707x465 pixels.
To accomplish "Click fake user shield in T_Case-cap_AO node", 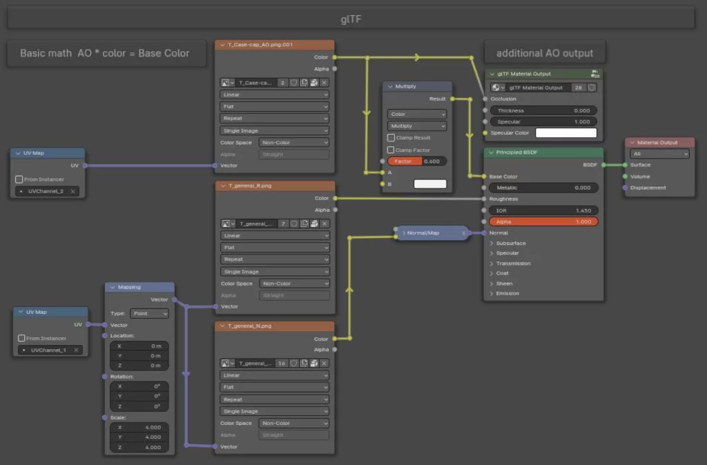I will 294,83.
